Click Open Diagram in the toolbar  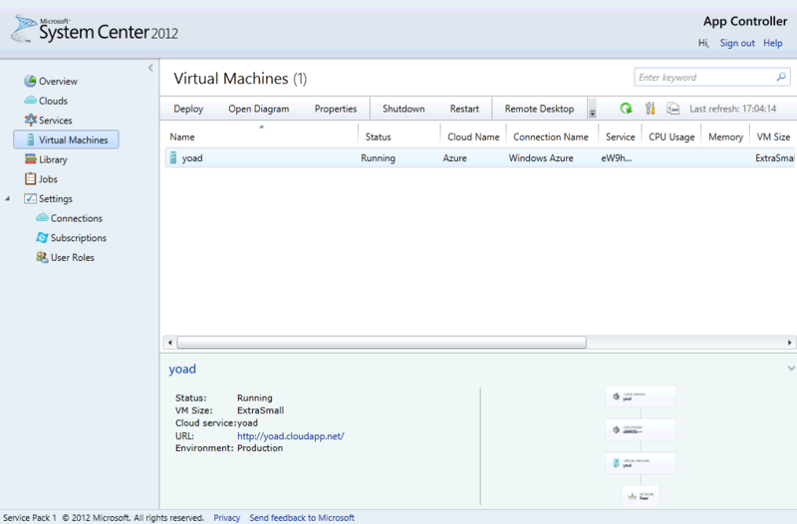259,109
